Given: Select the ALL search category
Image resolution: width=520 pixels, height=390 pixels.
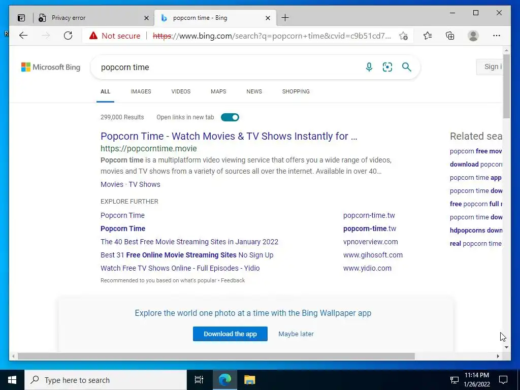Looking at the screenshot, I should click(106, 91).
